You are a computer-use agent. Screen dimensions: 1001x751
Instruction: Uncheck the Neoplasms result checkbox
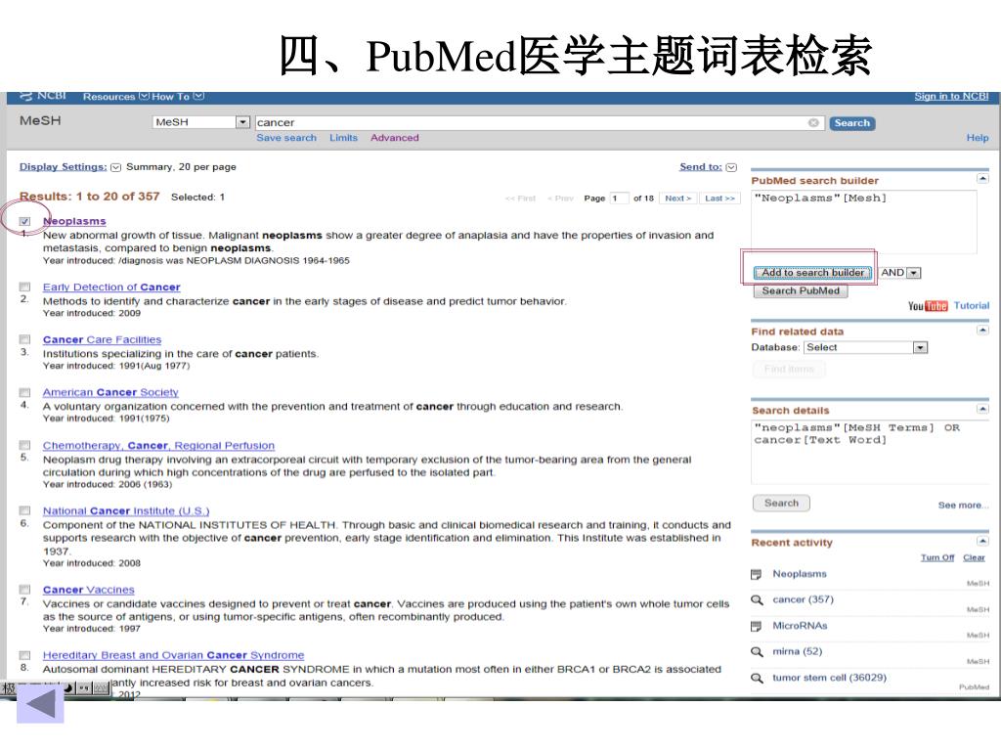[x=24, y=221]
